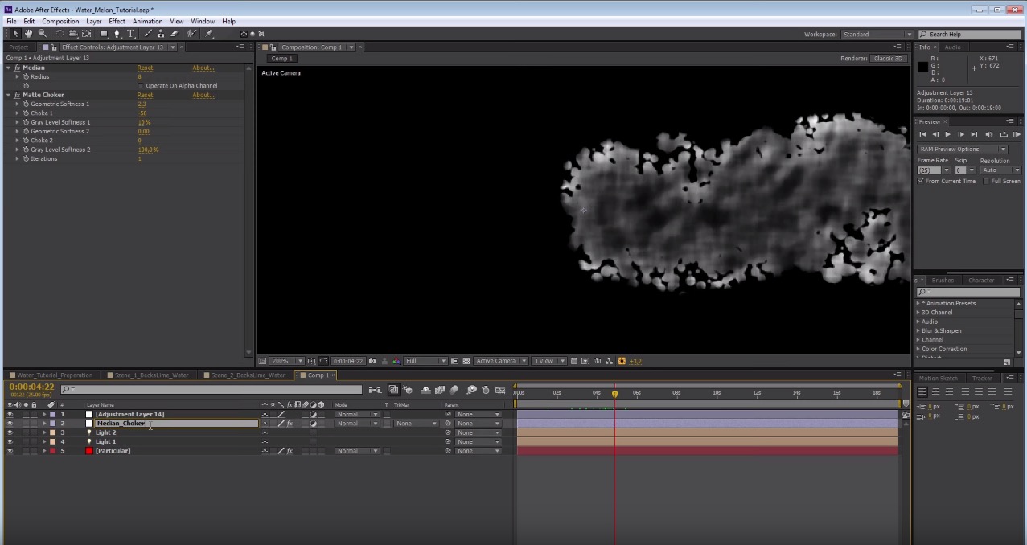Viewport: 1027px width, 545px height.
Task: Select the Hand tool
Action: pyautogui.click(x=27, y=33)
